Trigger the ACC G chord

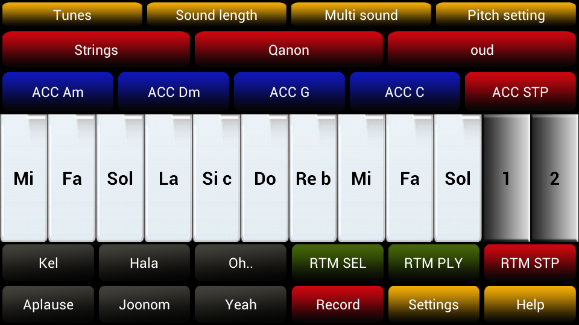tap(289, 92)
